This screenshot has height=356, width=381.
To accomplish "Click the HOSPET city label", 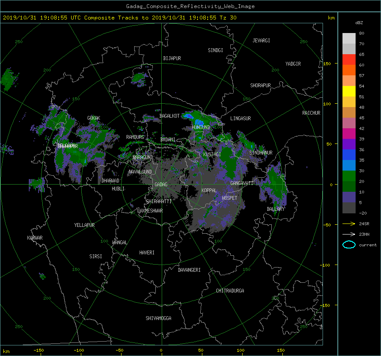I will pos(229,198).
